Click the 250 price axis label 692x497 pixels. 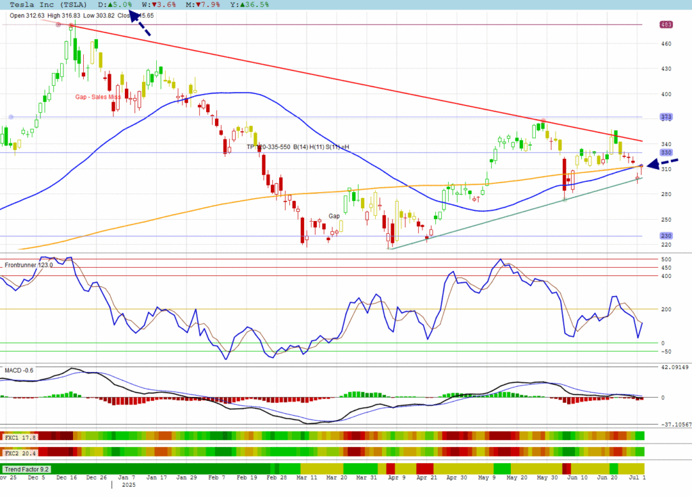coord(666,220)
